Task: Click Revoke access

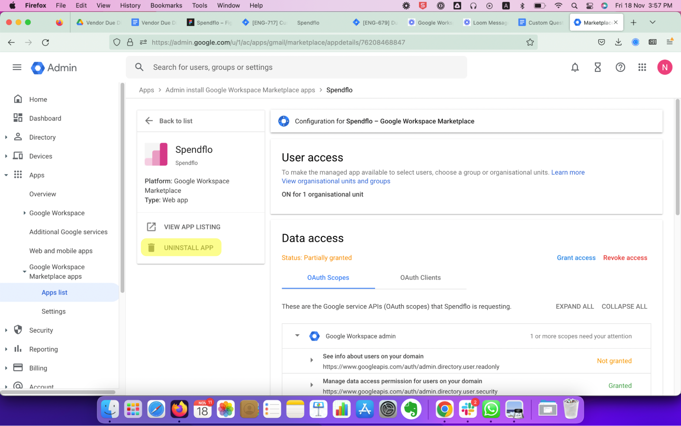Action: [625, 258]
